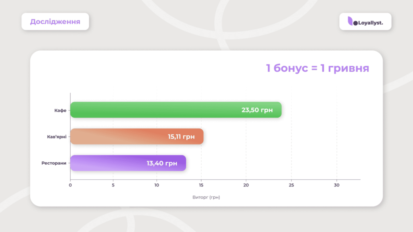Click the 5 tick on the x-axis
The width and height of the screenshot is (413, 232).
pos(113,185)
